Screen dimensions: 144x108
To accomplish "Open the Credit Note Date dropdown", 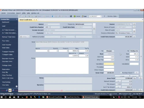I will pyautogui.click(x=91, y=27).
